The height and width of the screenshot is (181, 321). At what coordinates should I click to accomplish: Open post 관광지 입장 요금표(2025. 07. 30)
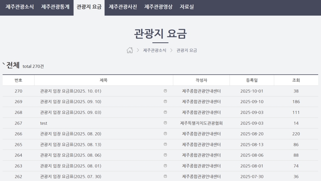pyautogui.click(x=71, y=177)
